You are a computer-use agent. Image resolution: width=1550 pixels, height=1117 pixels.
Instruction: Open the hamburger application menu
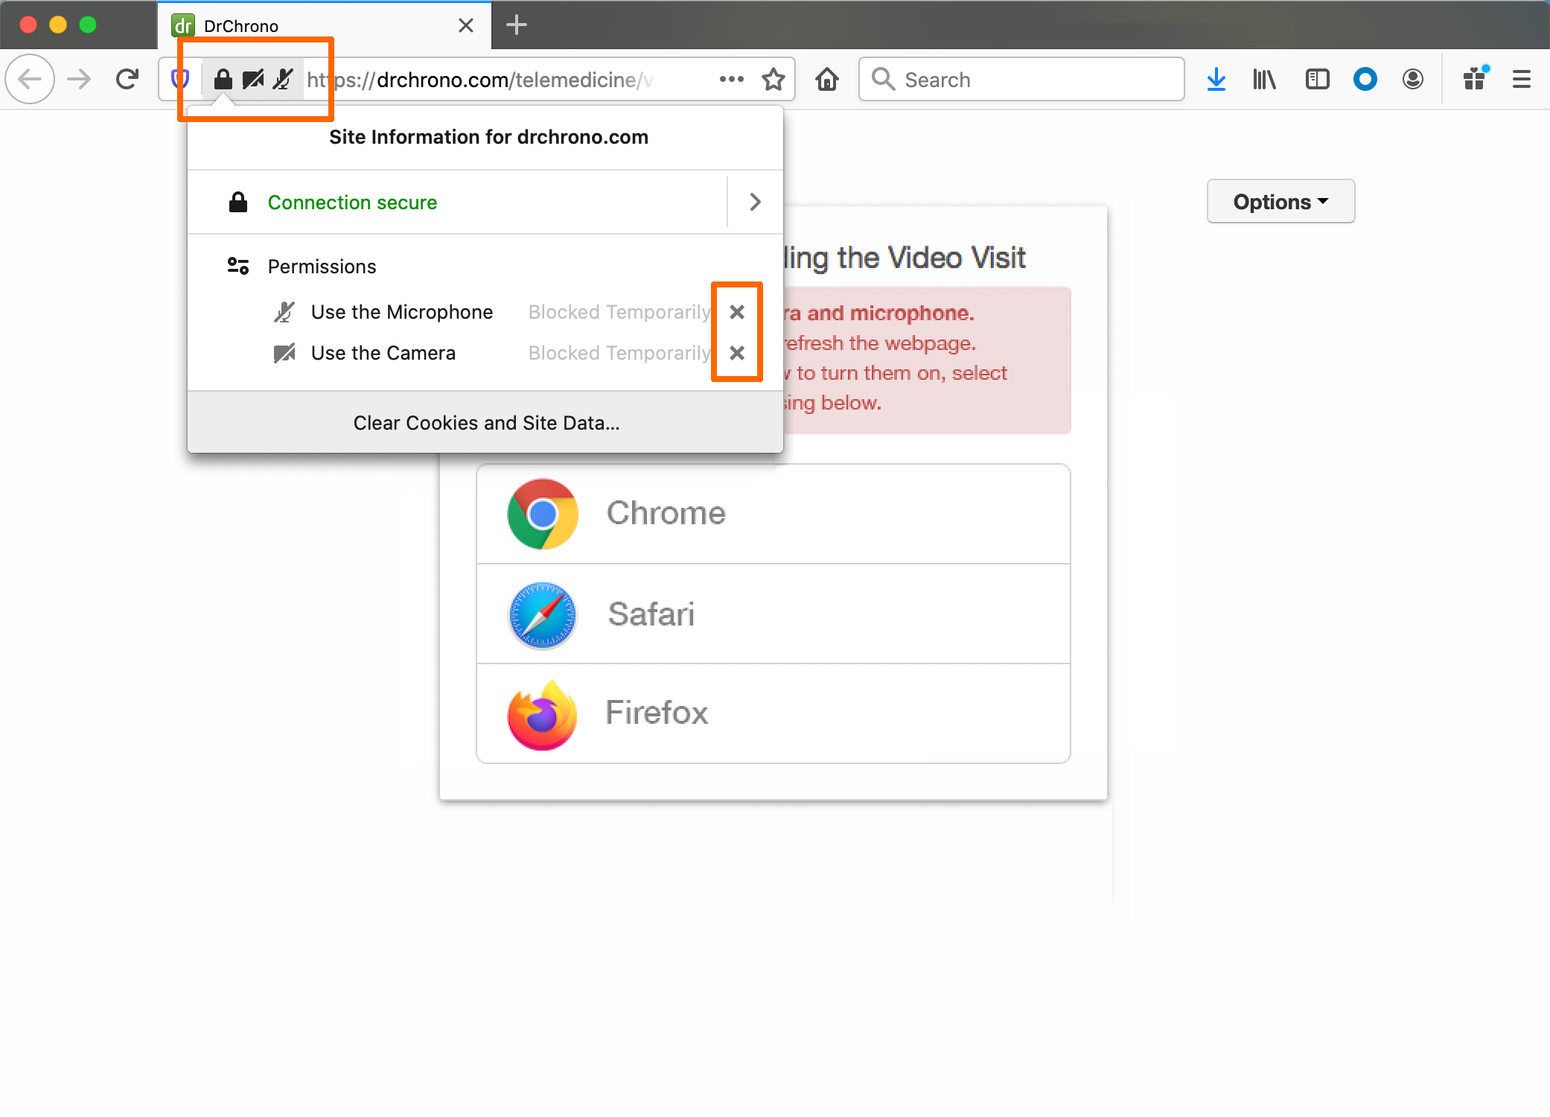1521,79
